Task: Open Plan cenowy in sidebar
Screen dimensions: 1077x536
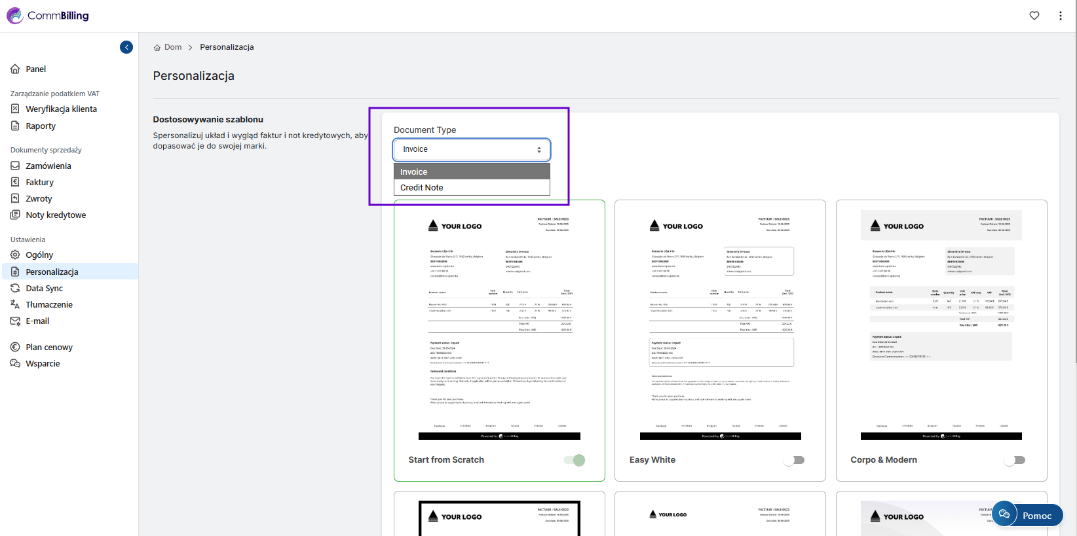Action: click(49, 347)
